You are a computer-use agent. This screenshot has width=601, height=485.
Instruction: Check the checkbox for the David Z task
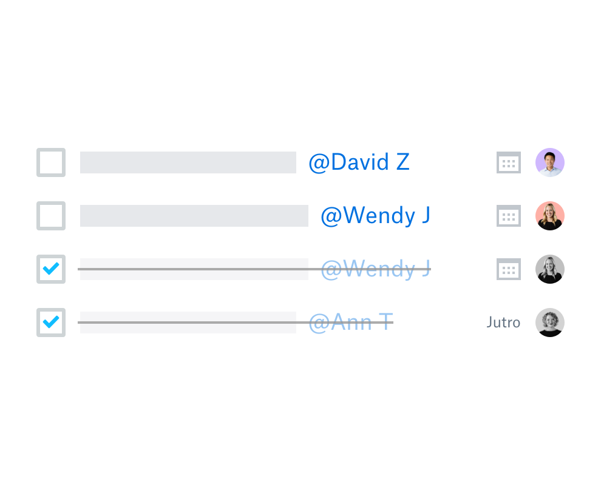(x=51, y=162)
